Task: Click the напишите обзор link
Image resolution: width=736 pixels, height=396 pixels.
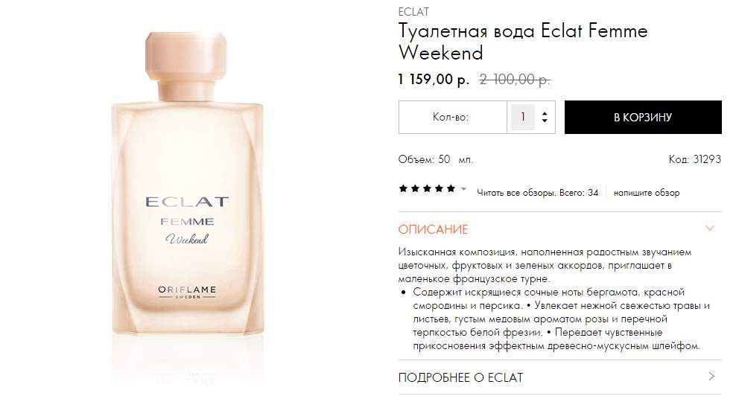Action: coord(647,193)
